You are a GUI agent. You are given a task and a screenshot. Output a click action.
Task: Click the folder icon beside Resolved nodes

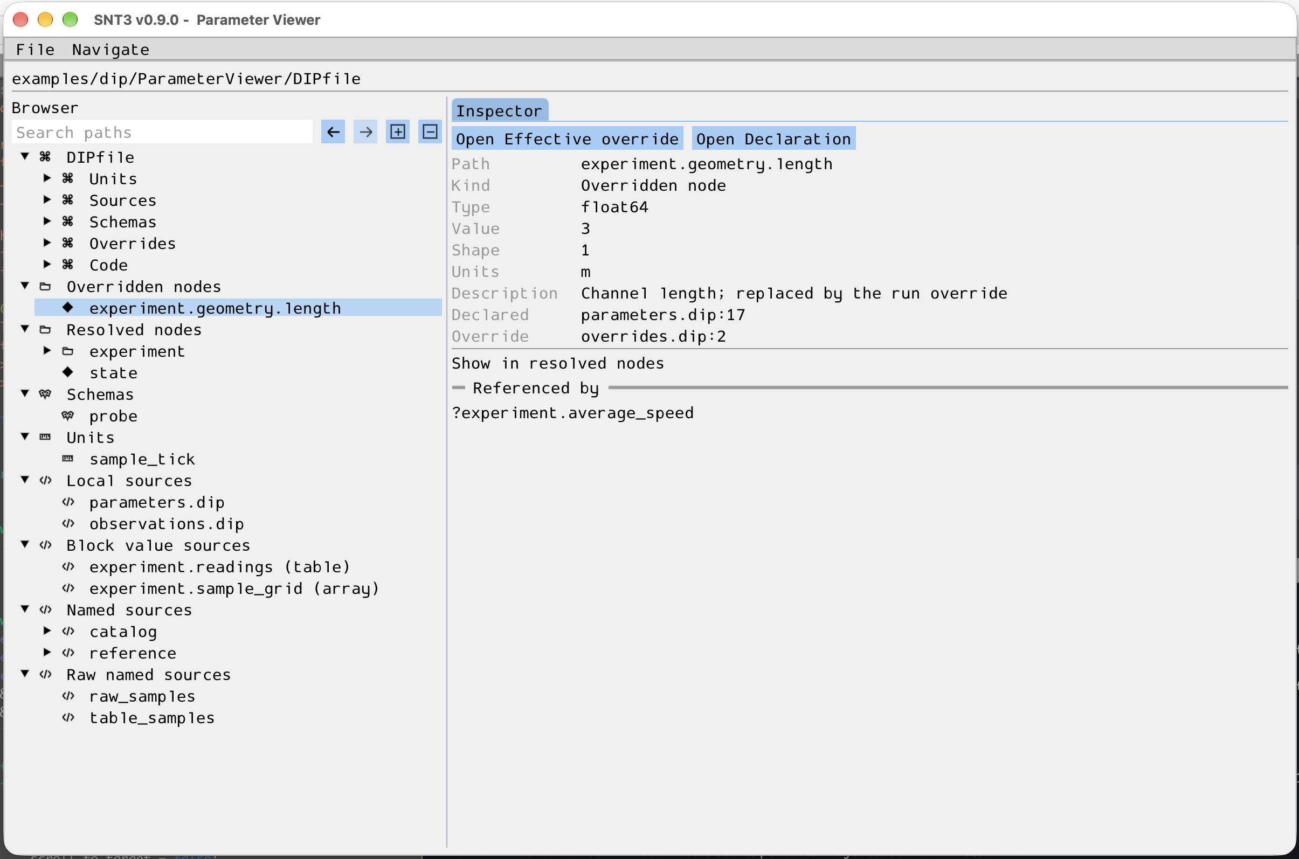(x=45, y=330)
